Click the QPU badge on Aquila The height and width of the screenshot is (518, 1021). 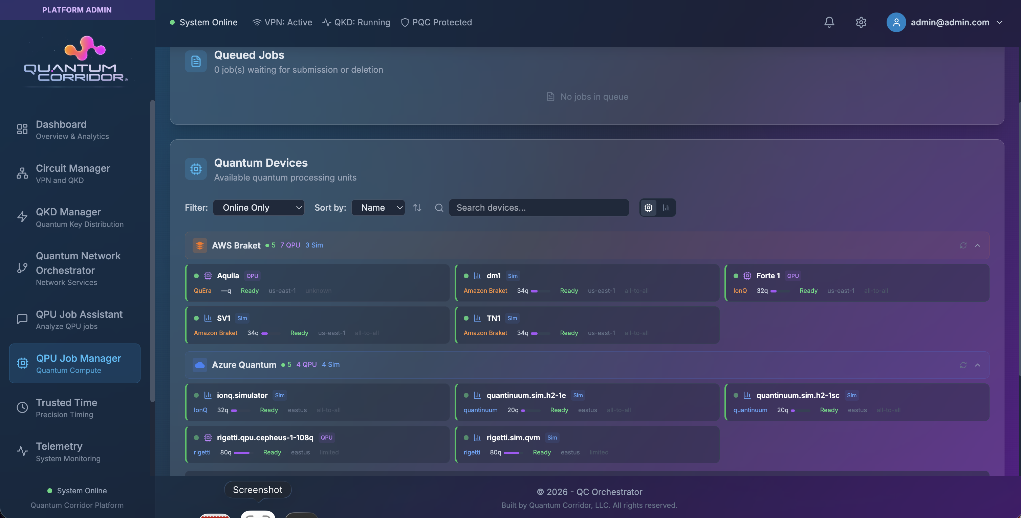pos(252,276)
